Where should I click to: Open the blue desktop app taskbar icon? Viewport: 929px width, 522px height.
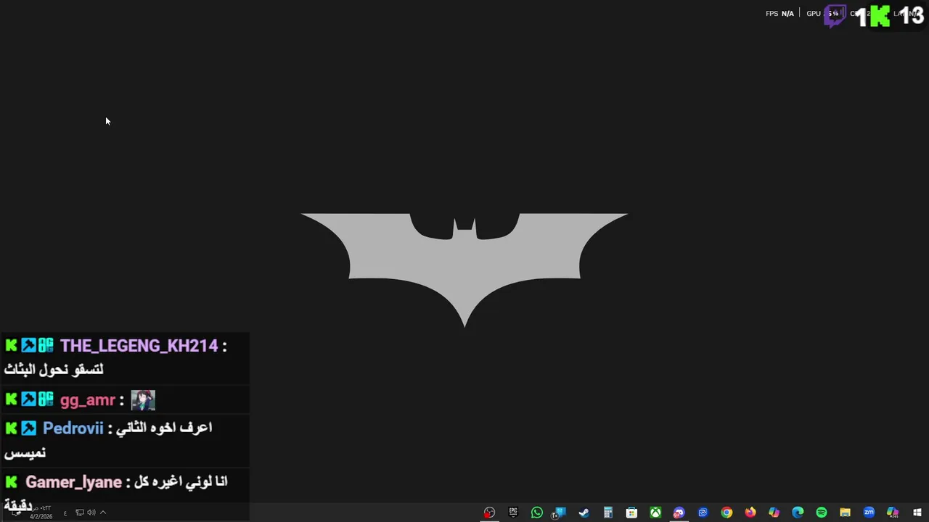559,513
